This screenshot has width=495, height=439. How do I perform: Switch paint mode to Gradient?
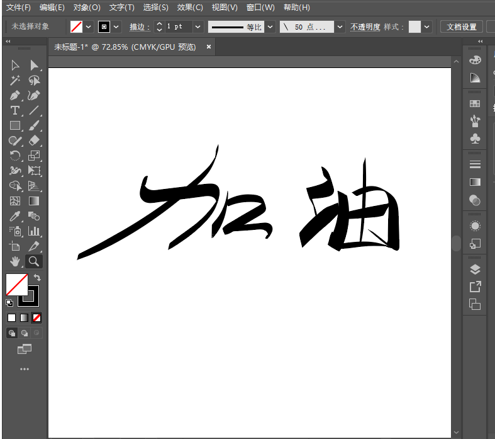[x=25, y=317]
